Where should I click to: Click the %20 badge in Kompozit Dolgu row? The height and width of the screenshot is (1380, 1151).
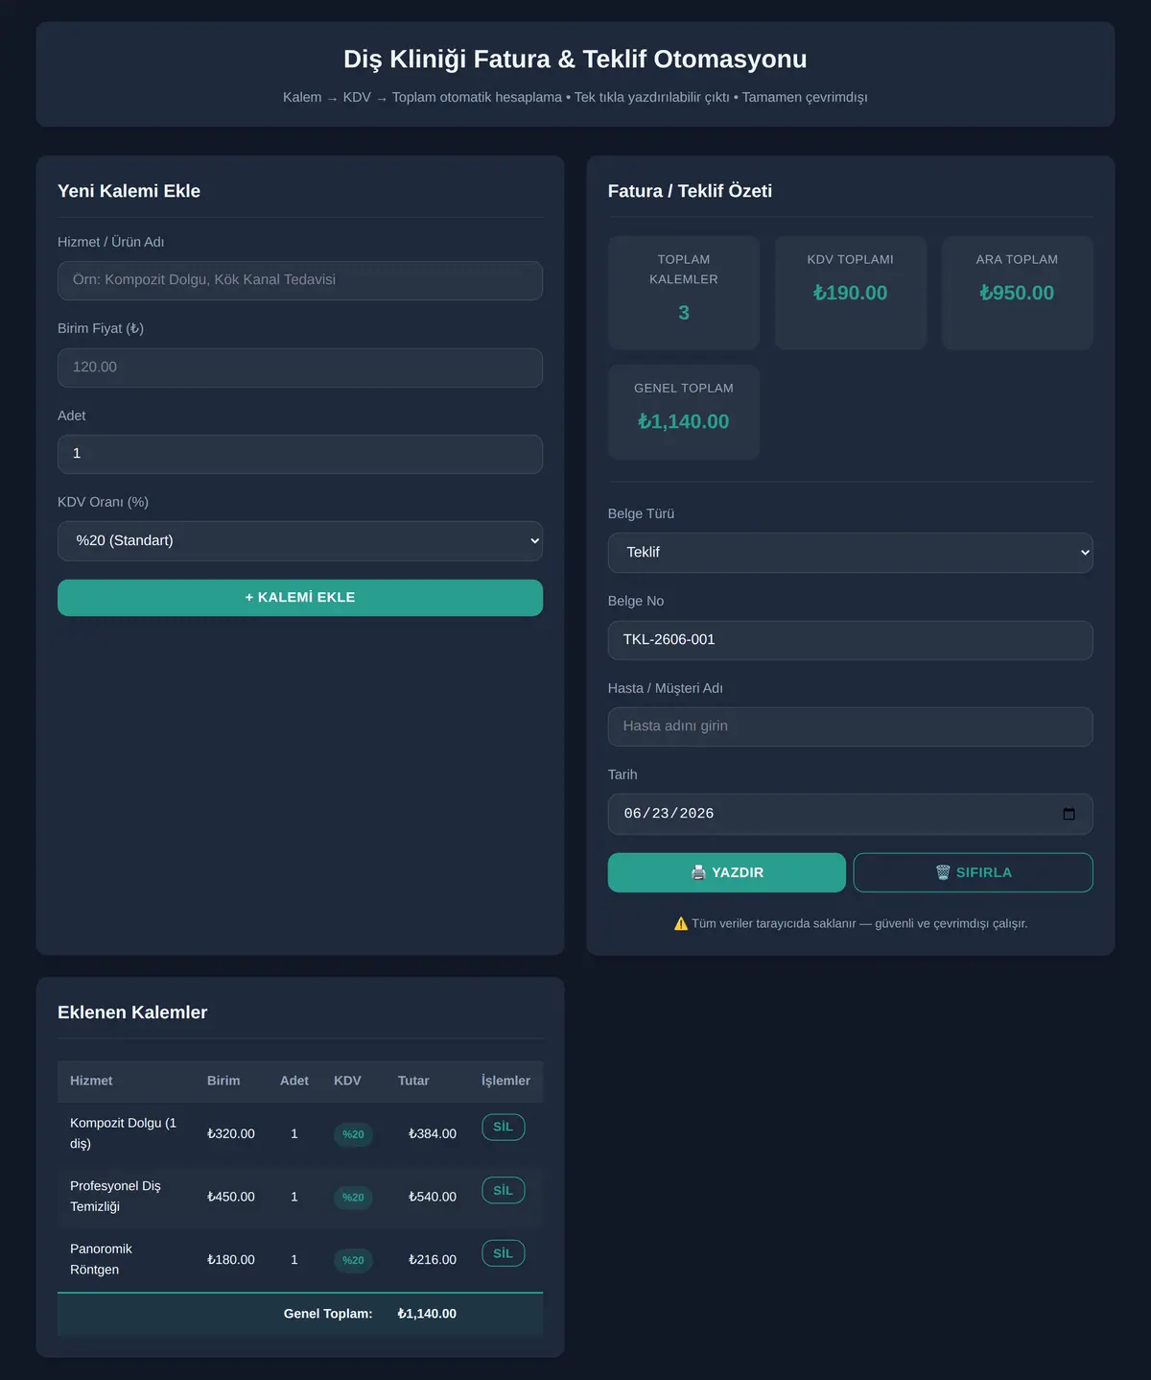pyautogui.click(x=353, y=1134)
